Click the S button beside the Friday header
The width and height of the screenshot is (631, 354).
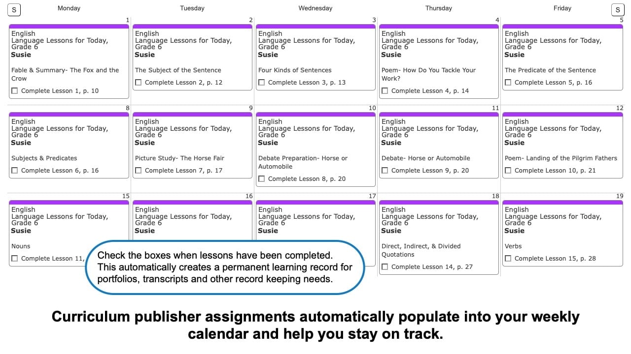click(x=617, y=9)
